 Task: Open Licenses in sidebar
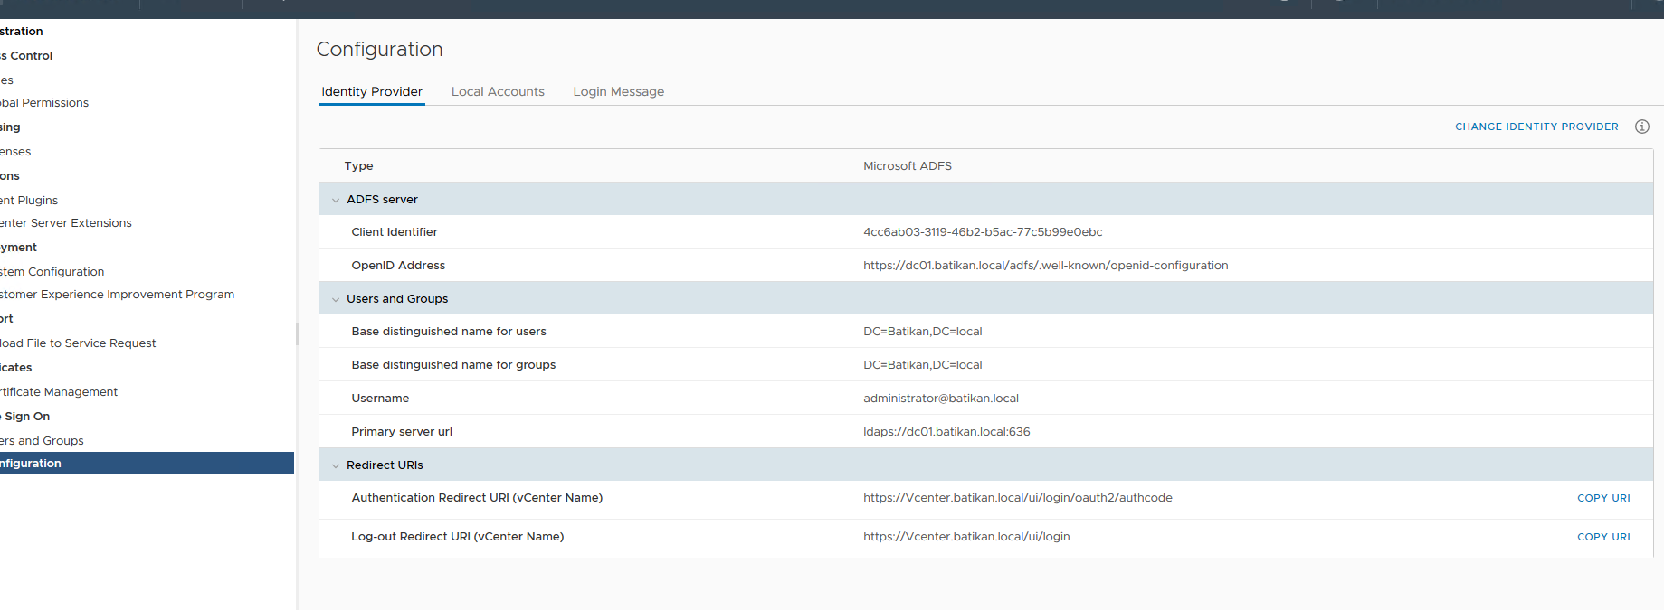tap(15, 151)
